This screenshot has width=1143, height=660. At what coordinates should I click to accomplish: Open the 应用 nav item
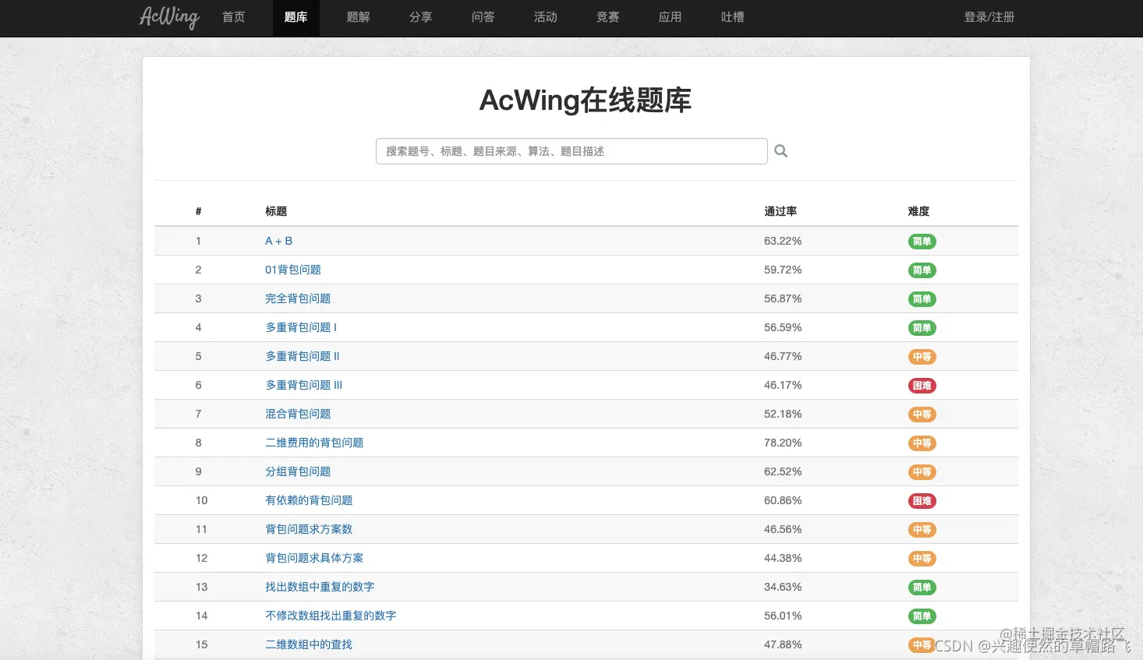coord(671,17)
